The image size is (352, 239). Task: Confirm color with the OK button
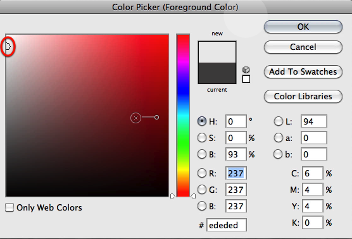point(303,27)
